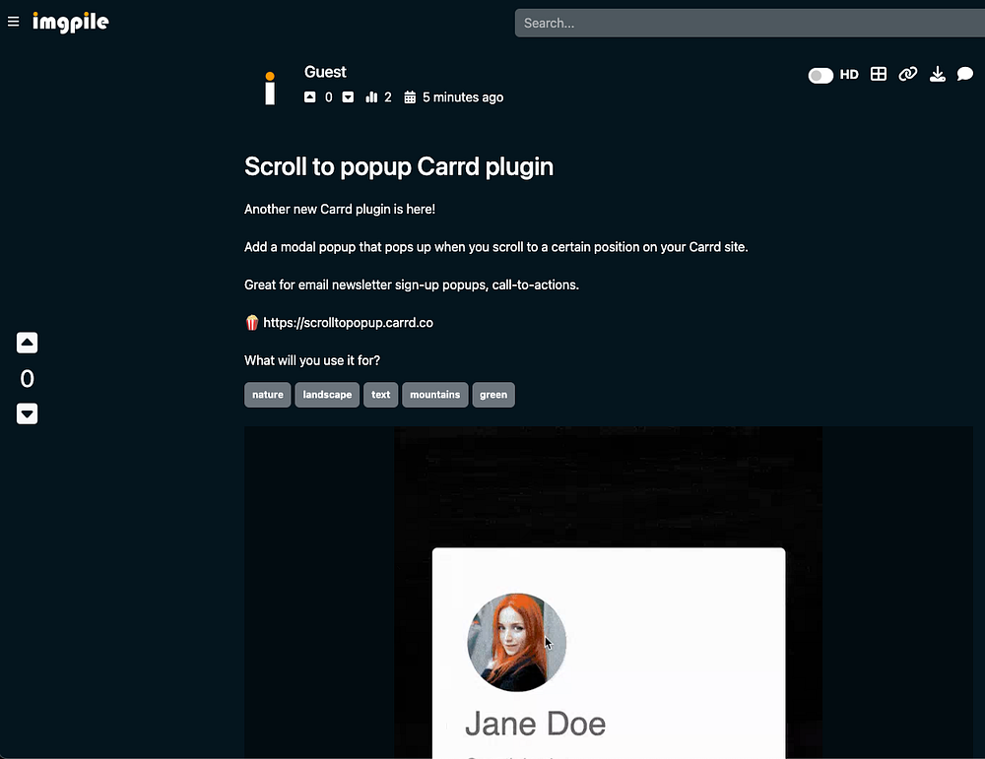Select the 'green' tag

[x=493, y=395]
